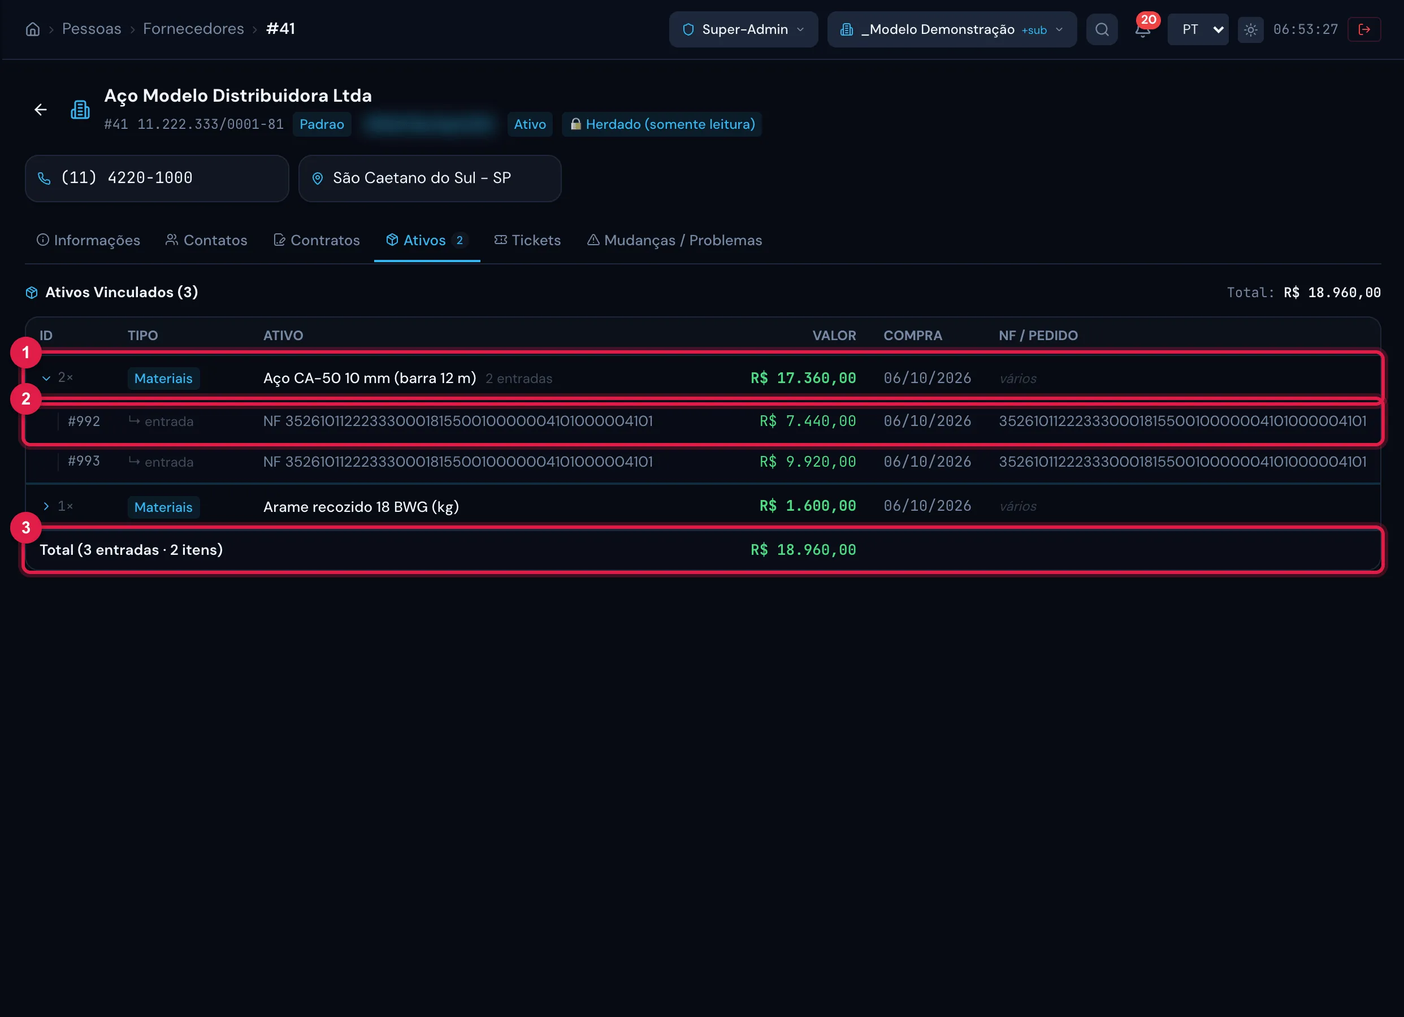This screenshot has height=1017, width=1404.
Task: Navigate to Pessoas breadcrumb
Action: click(92, 28)
